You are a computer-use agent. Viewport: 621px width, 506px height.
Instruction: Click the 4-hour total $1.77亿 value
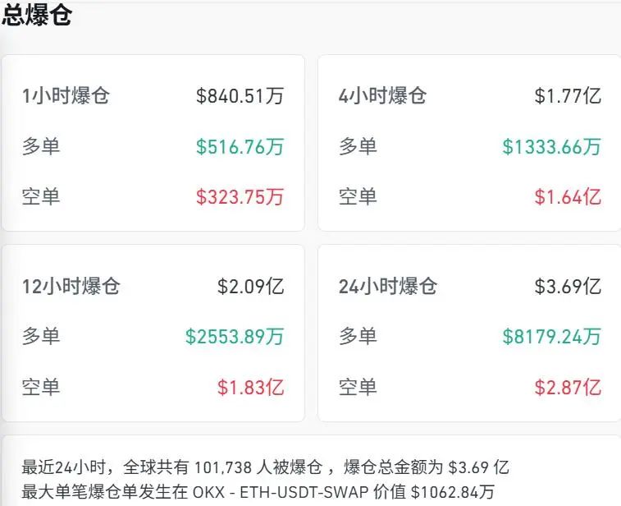click(568, 96)
